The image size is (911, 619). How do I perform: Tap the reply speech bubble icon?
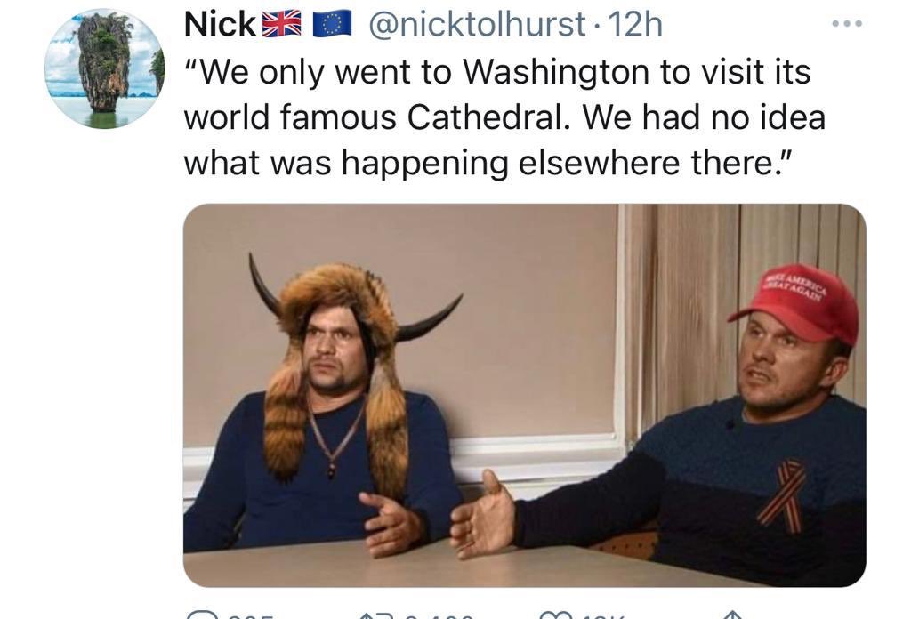(202, 615)
